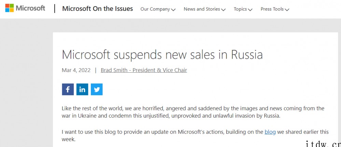Click the paragraph beginning 'Like the rest of the world'
Viewport: 341px width, 147px height.
click(193, 112)
